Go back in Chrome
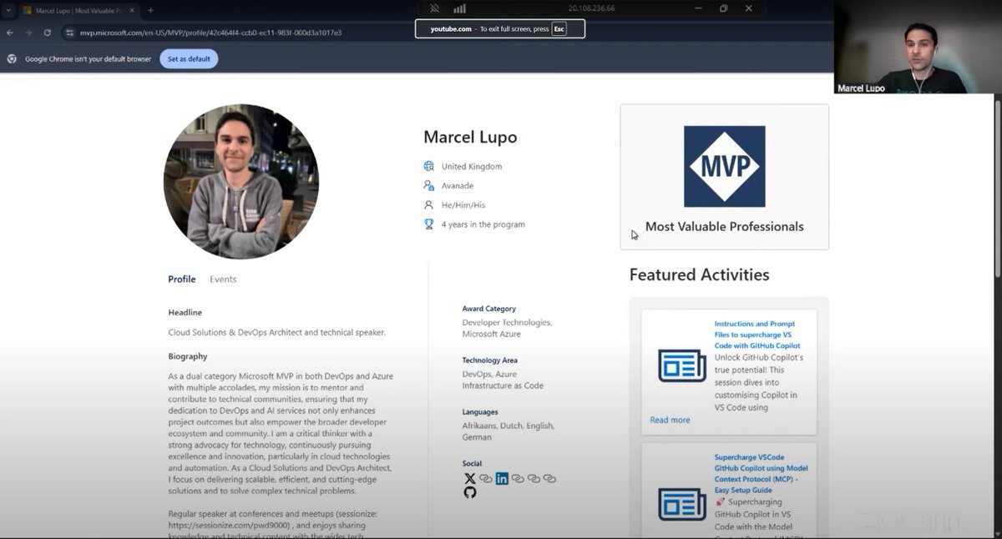The height and width of the screenshot is (539, 1002). click(10, 33)
